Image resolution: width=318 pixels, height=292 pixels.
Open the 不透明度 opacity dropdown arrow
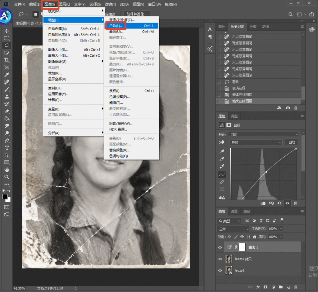[281, 229]
